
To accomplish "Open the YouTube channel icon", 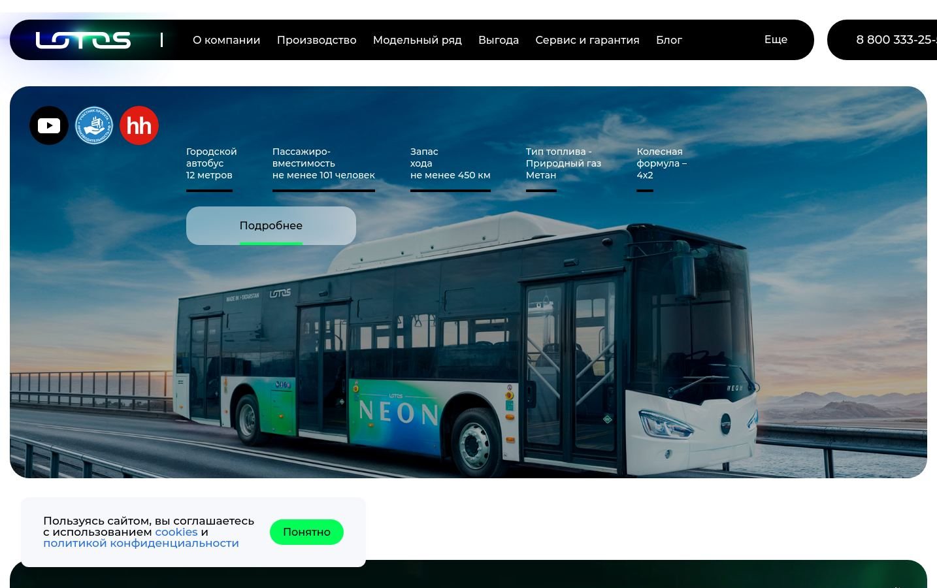I will 49,125.
